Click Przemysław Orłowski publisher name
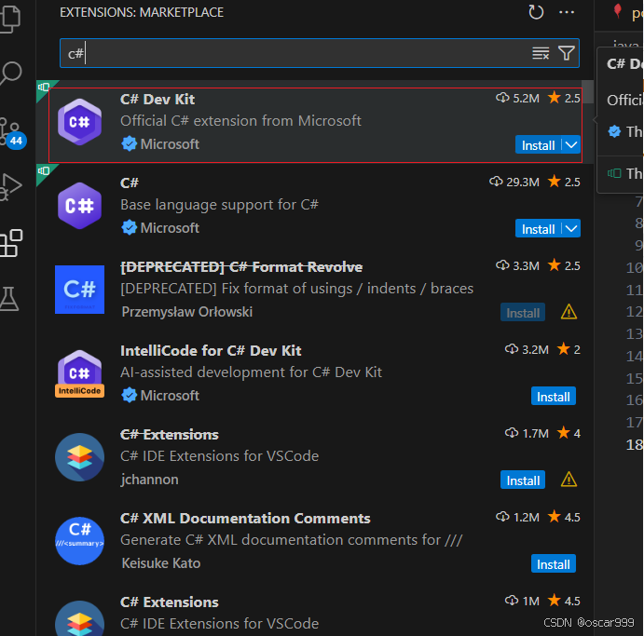This screenshot has width=644, height=636. pos(187,312)
